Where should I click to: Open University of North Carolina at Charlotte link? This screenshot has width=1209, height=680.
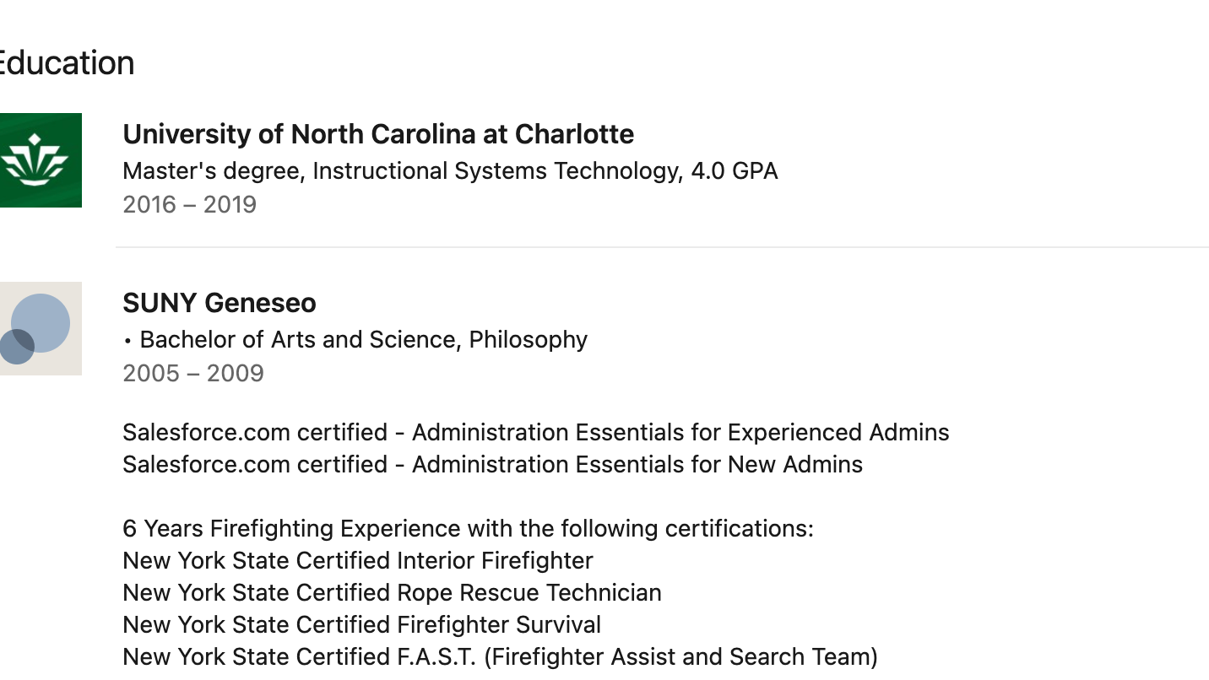pyautogui.click(x=378, y=134)
